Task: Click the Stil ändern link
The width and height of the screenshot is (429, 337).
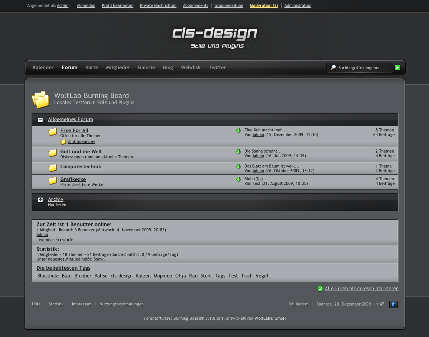Action: 298,304
